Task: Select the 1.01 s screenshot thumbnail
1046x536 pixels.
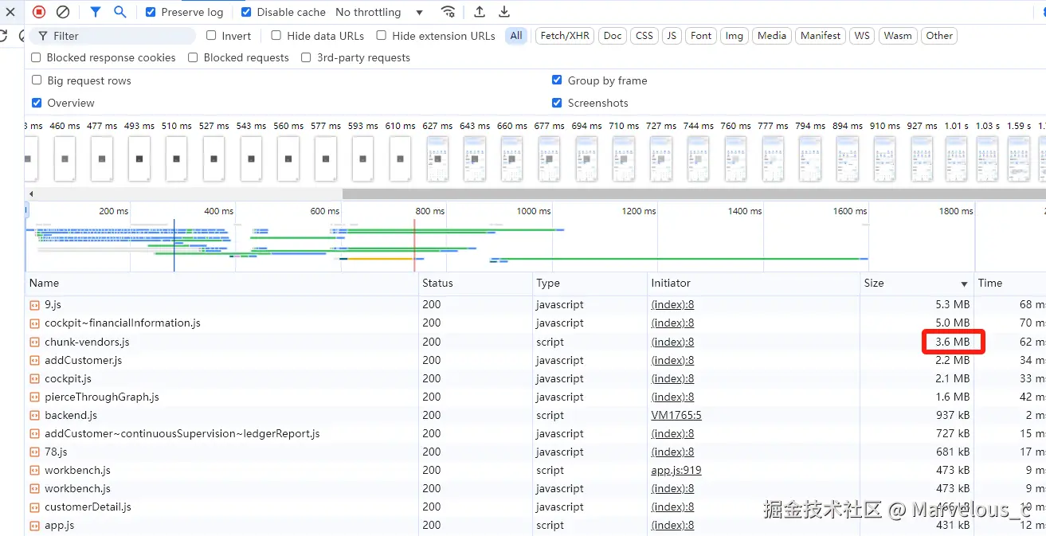Action: (957, 158)
